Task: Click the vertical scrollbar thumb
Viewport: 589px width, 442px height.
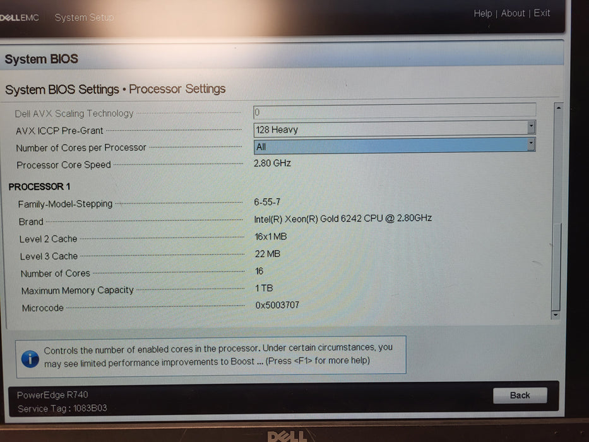Action: click(557, 267)
